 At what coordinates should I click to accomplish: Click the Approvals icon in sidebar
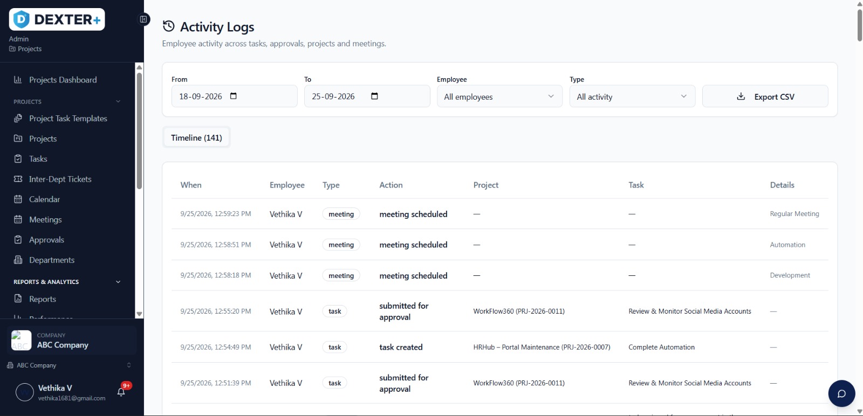pos(18,240)
